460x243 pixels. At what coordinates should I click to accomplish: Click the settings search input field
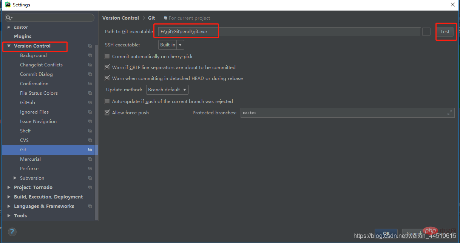(x=49, y=18)
